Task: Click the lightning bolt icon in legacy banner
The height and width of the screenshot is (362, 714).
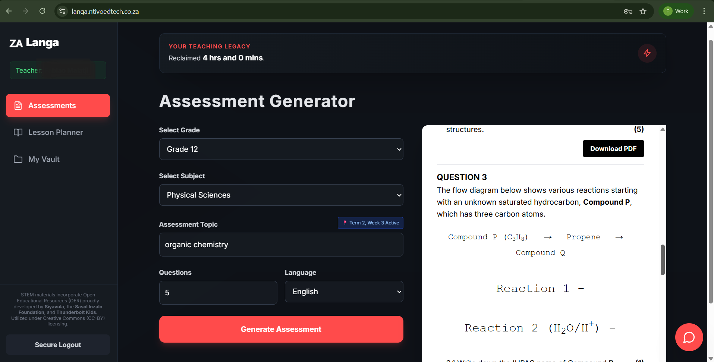Action: tap(647, 53)
